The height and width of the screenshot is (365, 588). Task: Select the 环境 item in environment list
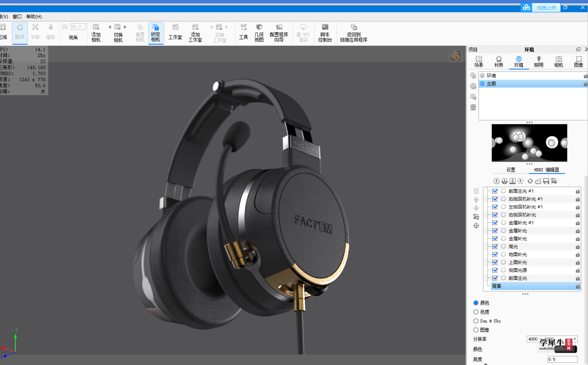pyautogui.click(x=532, y=76)
